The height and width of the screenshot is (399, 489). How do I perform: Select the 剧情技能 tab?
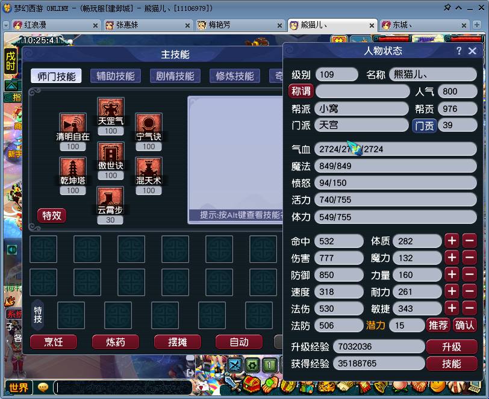click(x=175, y=76)
